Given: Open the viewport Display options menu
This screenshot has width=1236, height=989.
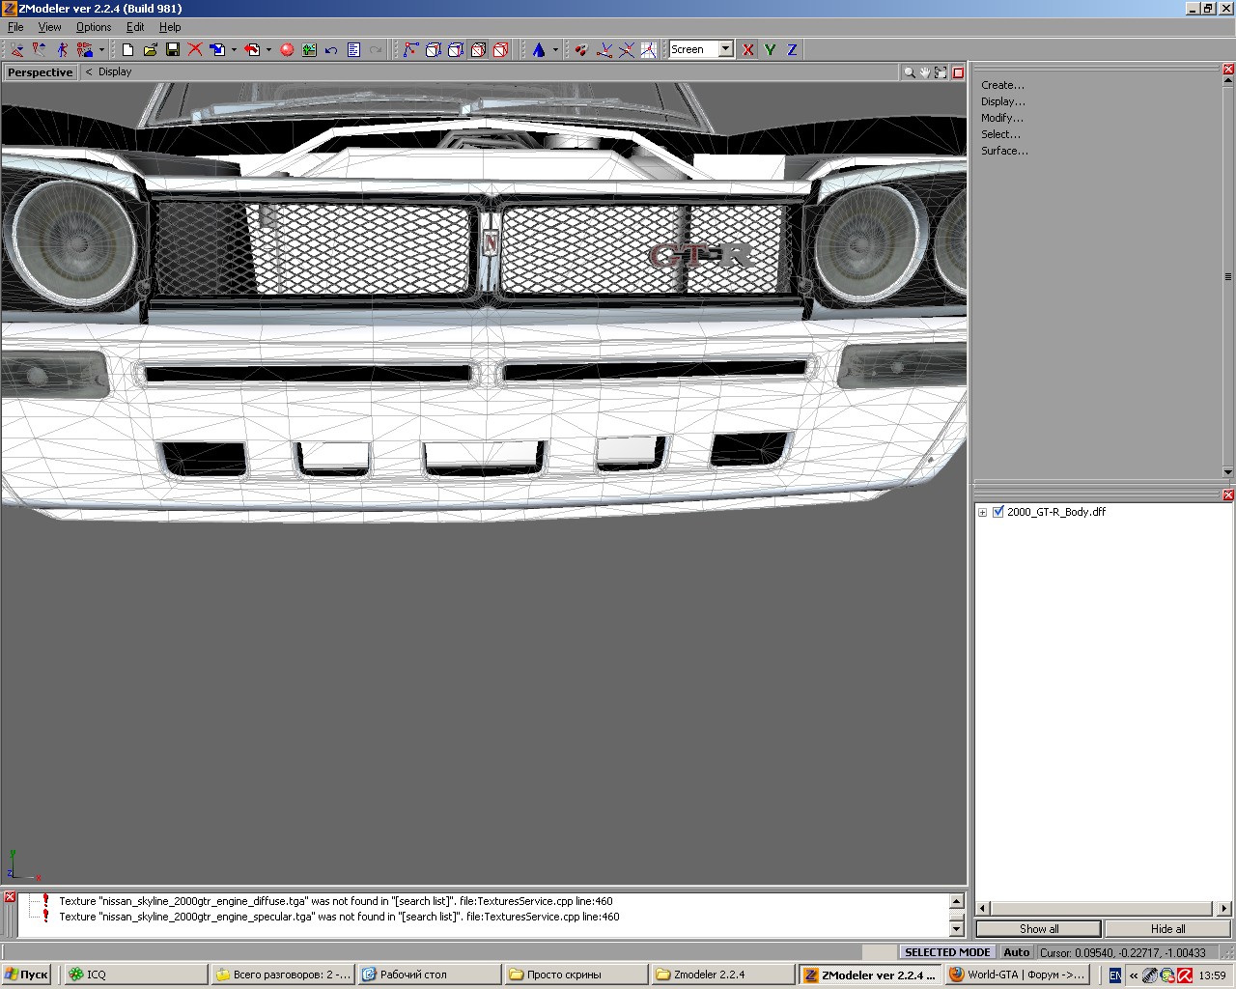Looking at the screenshot, I should click(x=114, y=72).
